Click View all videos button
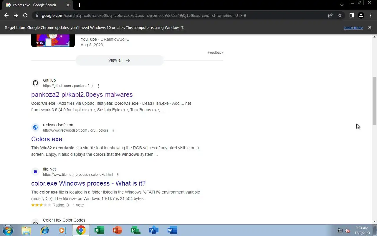This screenshot has height=236, width=377. [x=119, y=60]
